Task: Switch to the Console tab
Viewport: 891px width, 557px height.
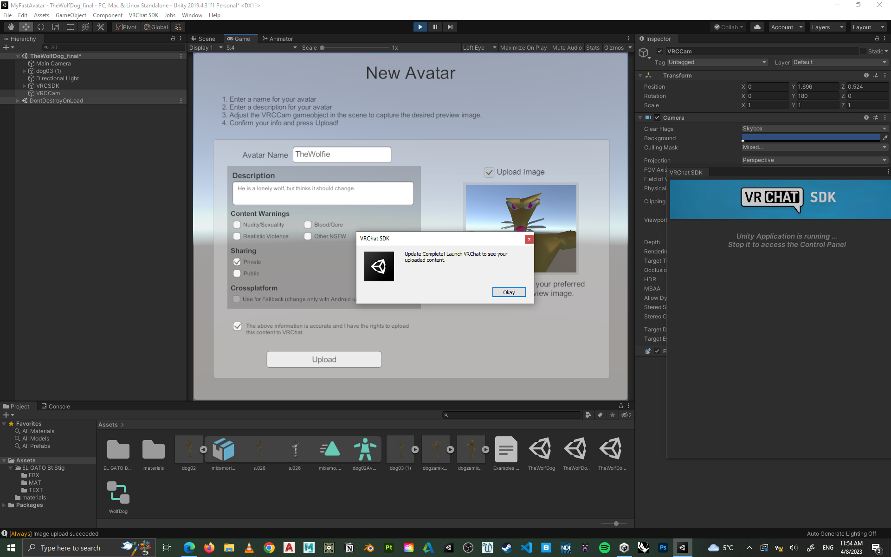Action: click(x=56, y=406)
